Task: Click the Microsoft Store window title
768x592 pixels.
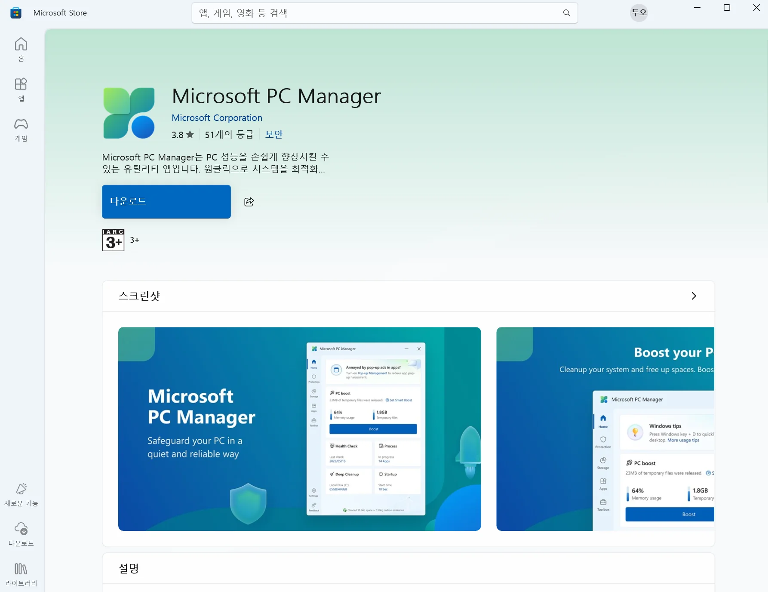Action: pos(60,13)
